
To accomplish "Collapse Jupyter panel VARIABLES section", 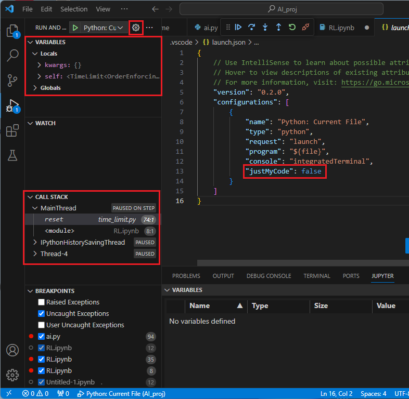I will tap(167, 290).
